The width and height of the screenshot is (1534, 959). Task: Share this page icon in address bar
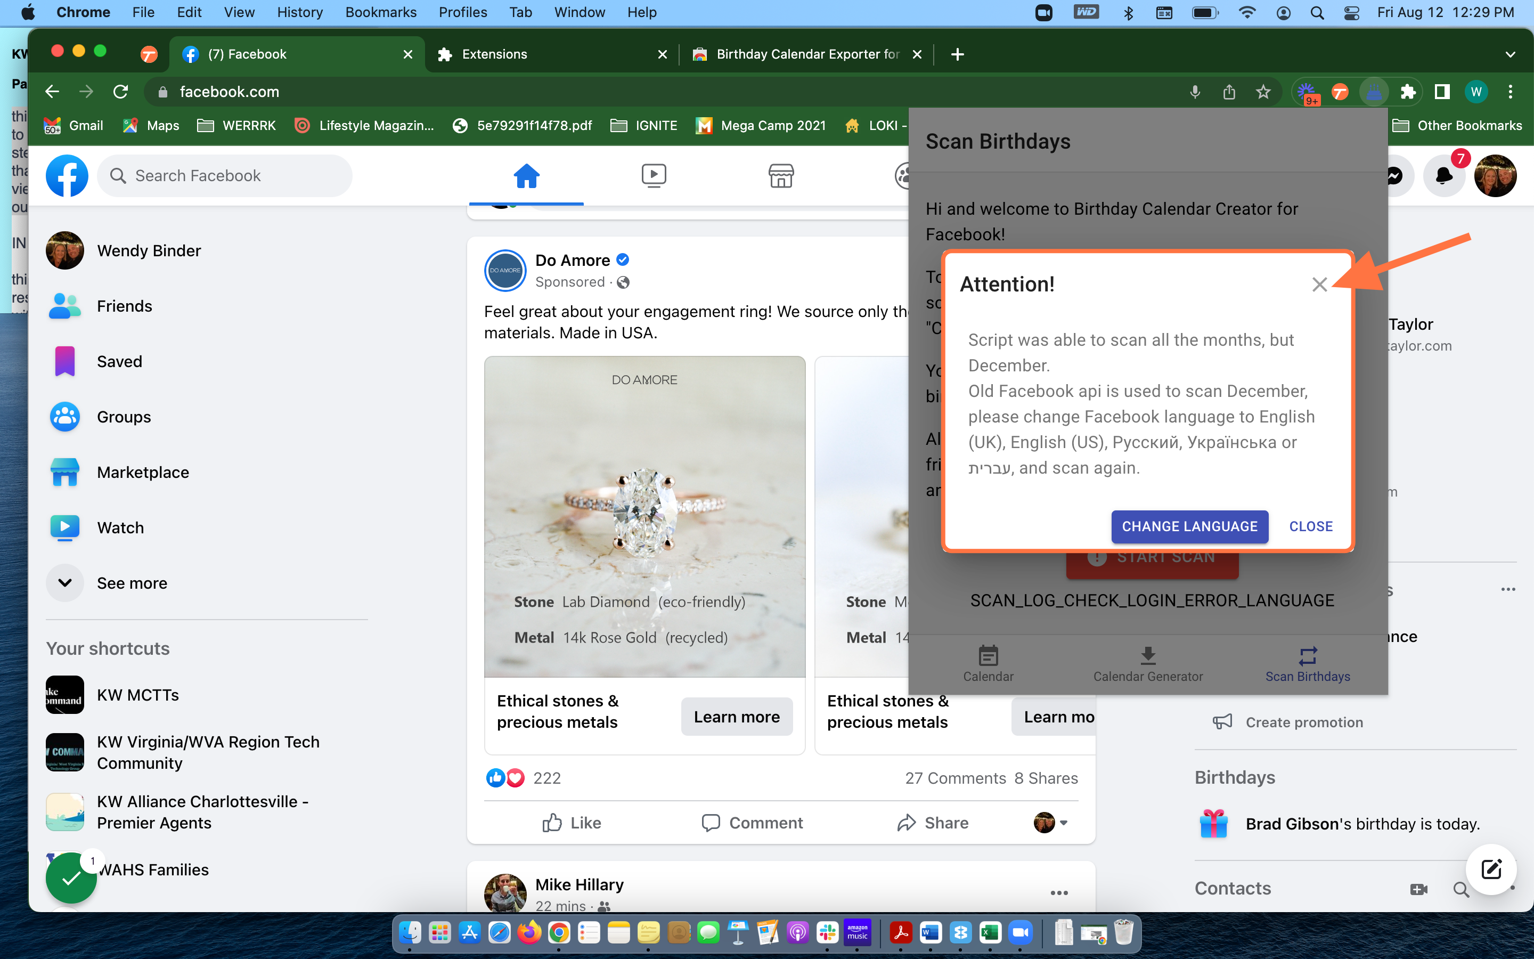(x=1229, y=92)
